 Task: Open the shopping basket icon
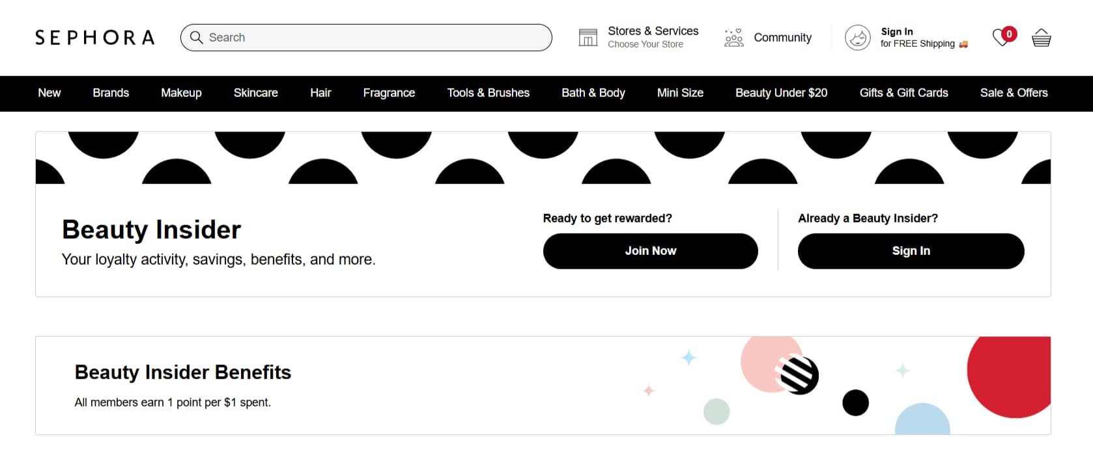1041,38
